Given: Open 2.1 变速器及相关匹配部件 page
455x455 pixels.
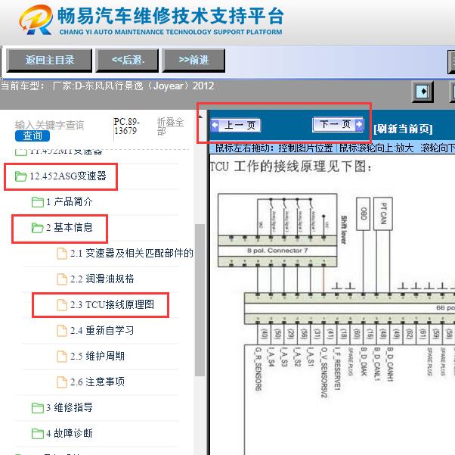Looking at the screenshot, I should point(132,253).
